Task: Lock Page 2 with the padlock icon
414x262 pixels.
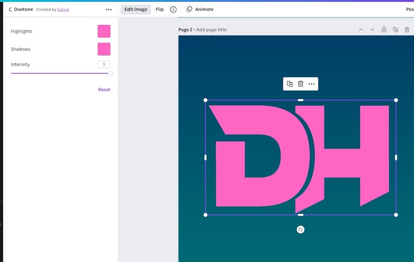Action: click(384, 29)
